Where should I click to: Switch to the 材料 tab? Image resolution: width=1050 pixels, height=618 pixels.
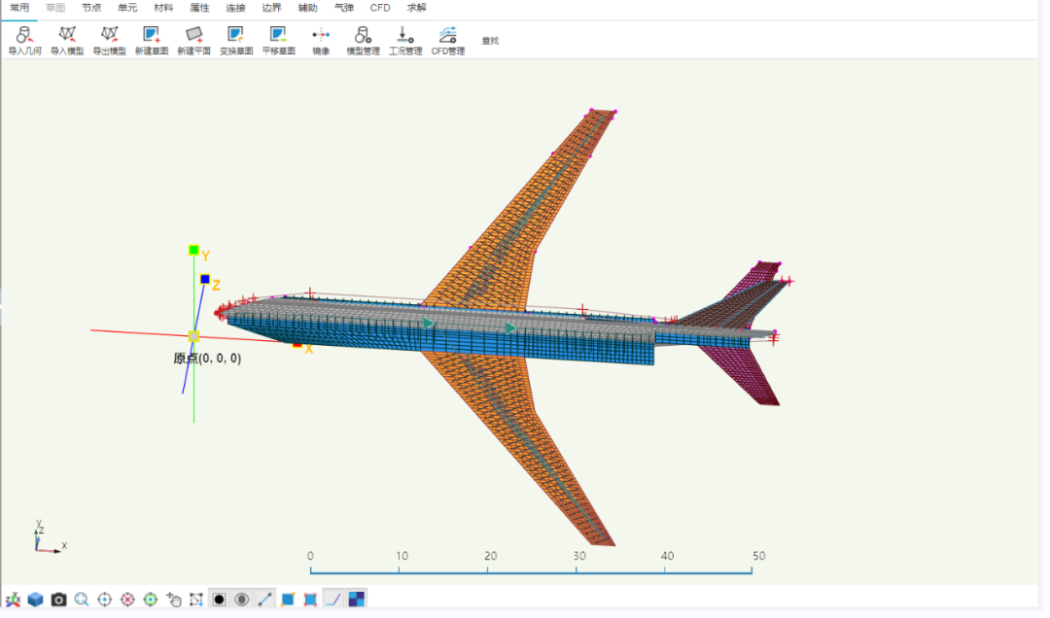tap(163, 8)
